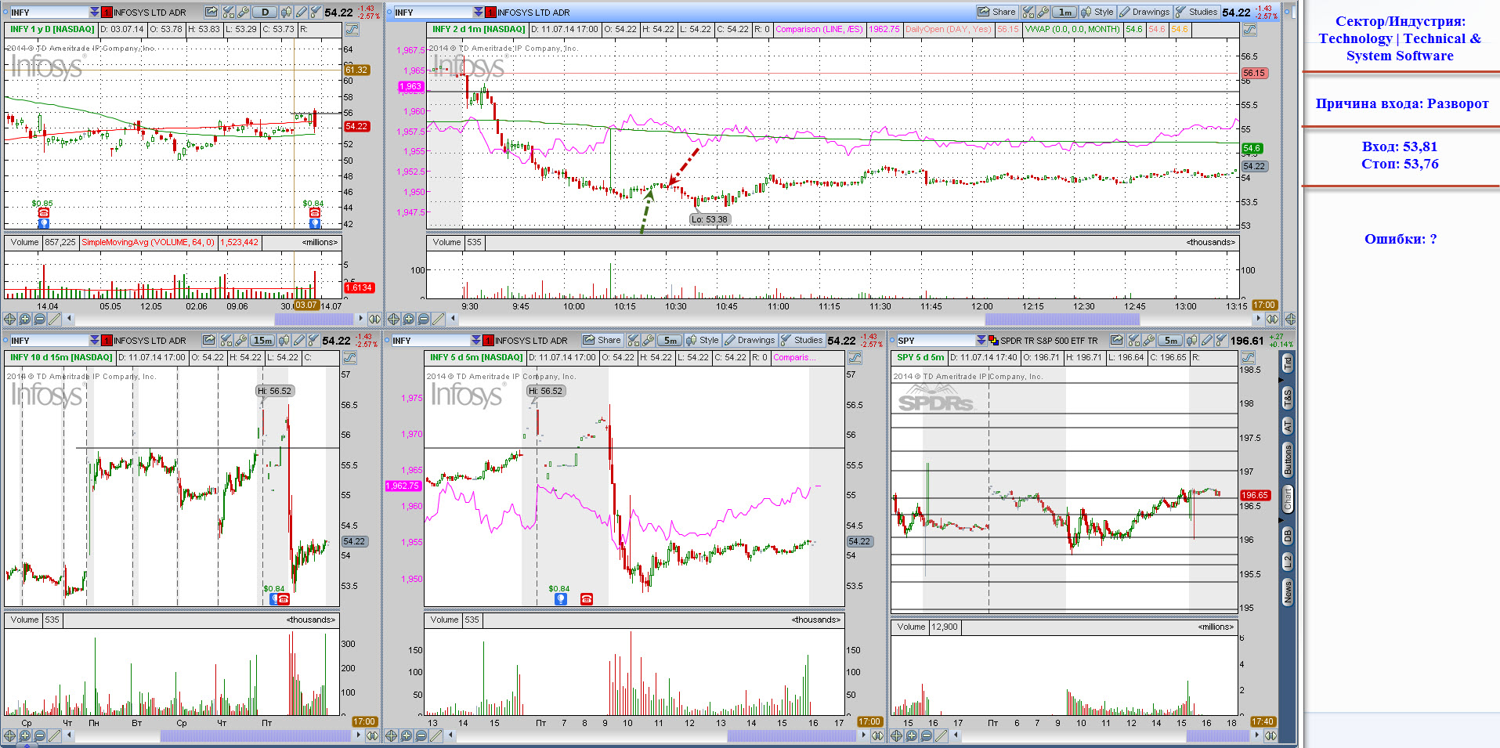Open wrench settings on INFY 5m chart
Screen dimensions: 1500x748
(x=648, y=340)
